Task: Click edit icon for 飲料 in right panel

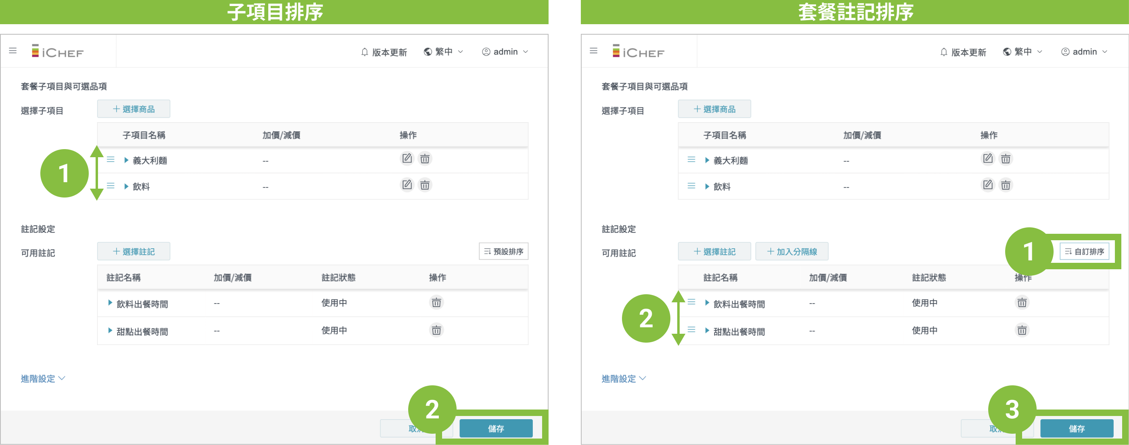Action: click(x=987, y=185)
